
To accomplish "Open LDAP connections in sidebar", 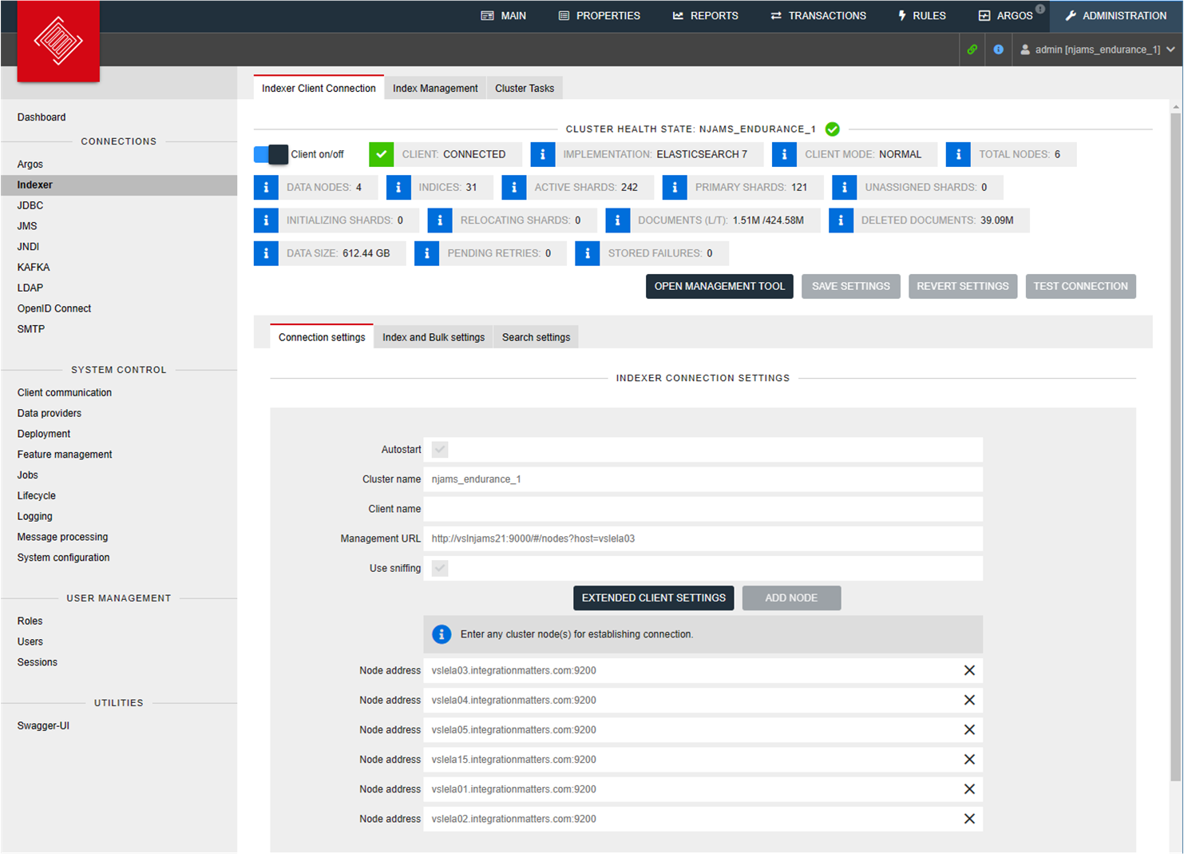I will 30,288.
